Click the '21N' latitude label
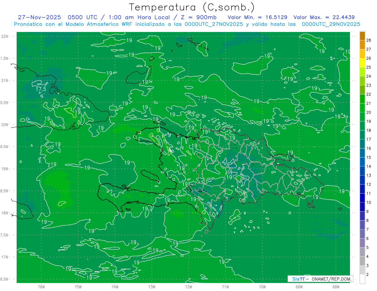 4,80
